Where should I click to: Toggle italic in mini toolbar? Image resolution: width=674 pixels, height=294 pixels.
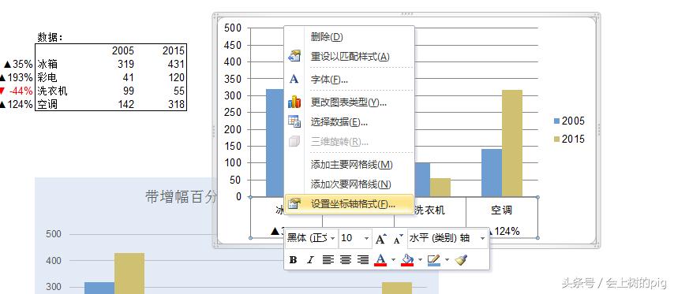click(310, 259)
